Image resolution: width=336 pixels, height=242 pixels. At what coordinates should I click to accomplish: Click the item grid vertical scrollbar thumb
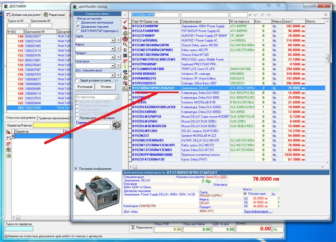pos(327,58)
